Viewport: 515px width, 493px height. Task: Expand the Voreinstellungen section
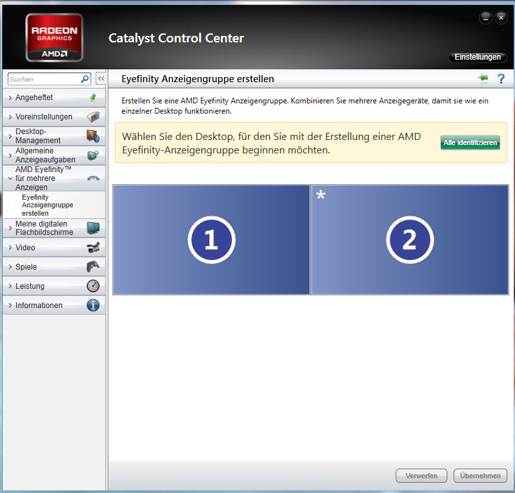pyautogui.click(x=10, y=117)
